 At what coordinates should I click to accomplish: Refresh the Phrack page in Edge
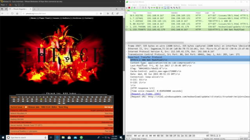(x=12, y=14)
